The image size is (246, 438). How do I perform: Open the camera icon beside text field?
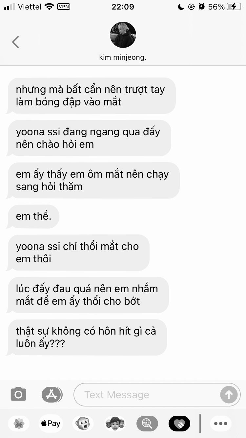(x=18, y=394)
